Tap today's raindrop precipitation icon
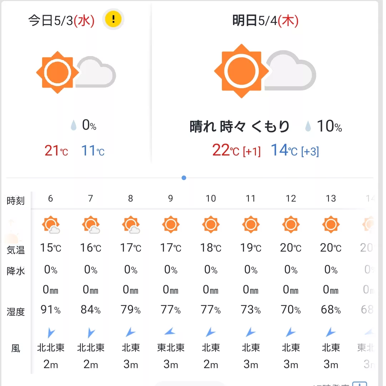This screenshot has height=386, width=386. 74,125
